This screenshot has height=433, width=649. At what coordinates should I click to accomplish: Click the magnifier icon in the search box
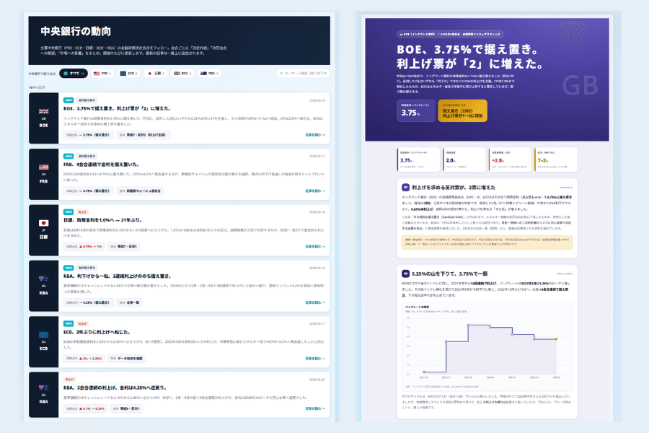281,74
